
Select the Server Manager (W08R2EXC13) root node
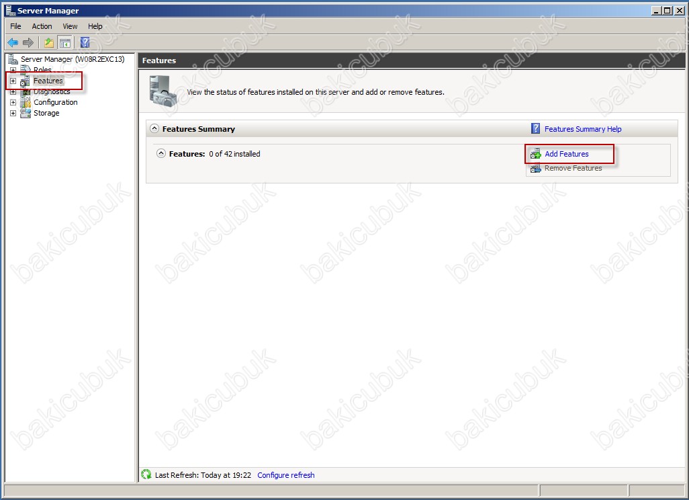pos(73,59)
